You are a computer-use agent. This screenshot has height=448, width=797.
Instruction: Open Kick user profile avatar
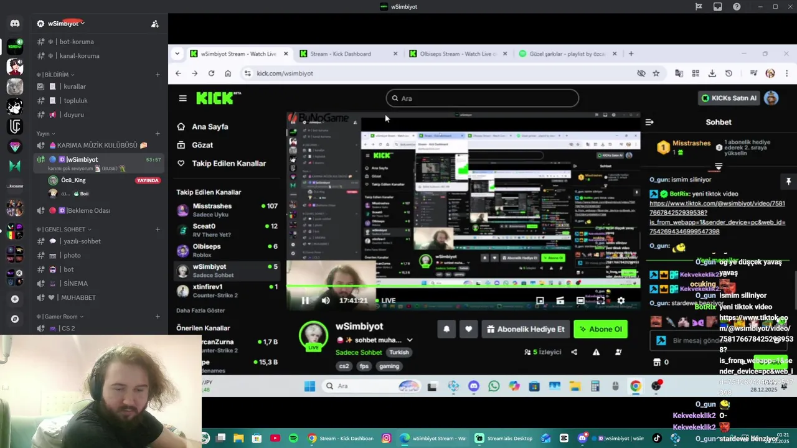point(771,98)
